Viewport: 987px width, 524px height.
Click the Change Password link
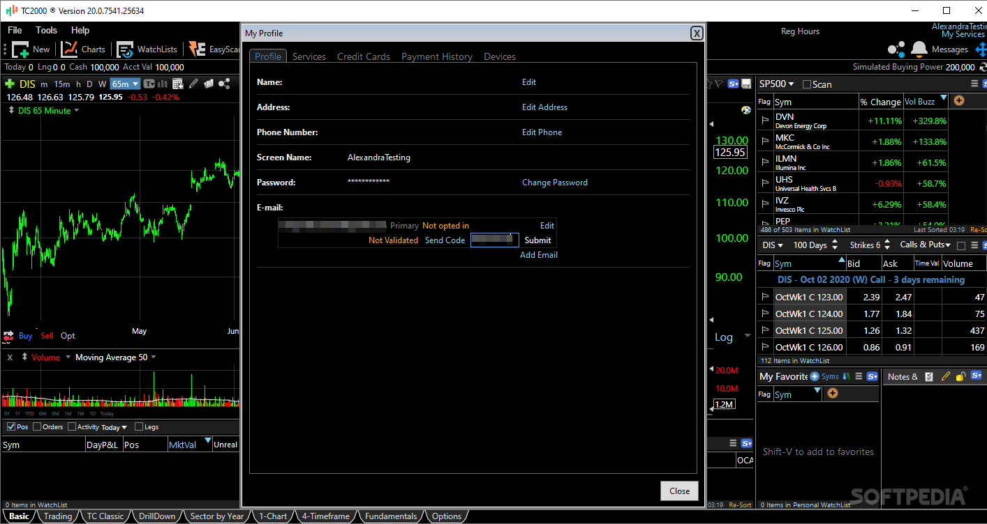pyautogui.click(x=555, y=183)
